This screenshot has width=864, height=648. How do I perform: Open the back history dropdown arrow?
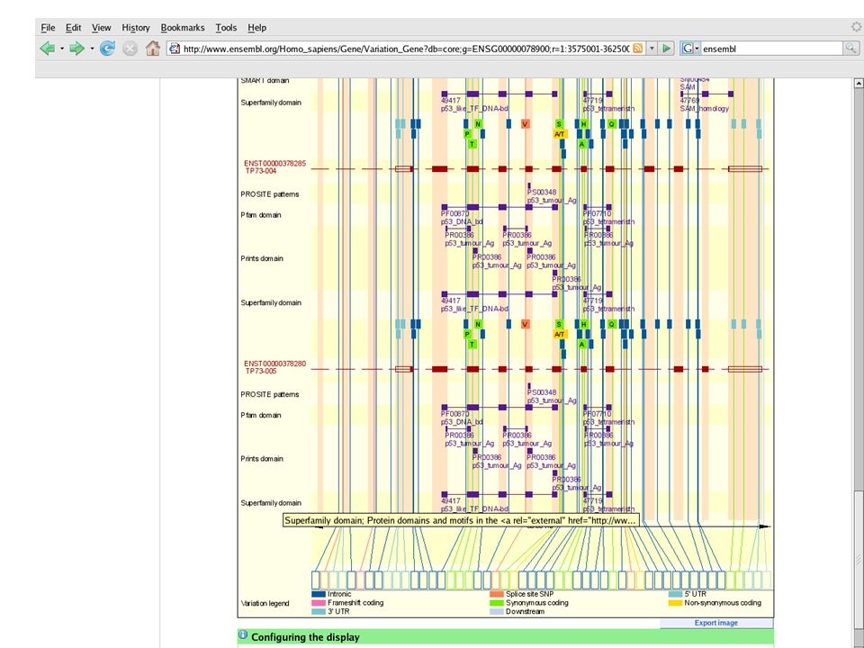[x=62, y=49]
